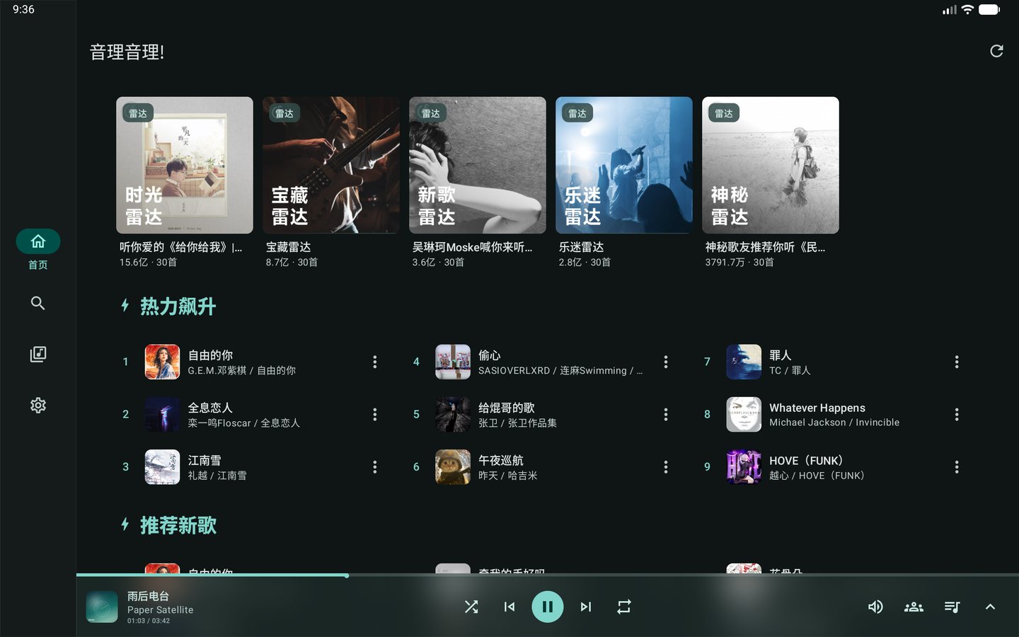Open settings gear in sidebar

pyautogui.click(x=38, y=405)
